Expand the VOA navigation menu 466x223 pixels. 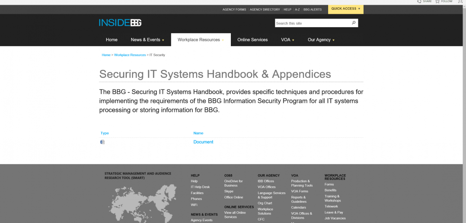[287, 40]
